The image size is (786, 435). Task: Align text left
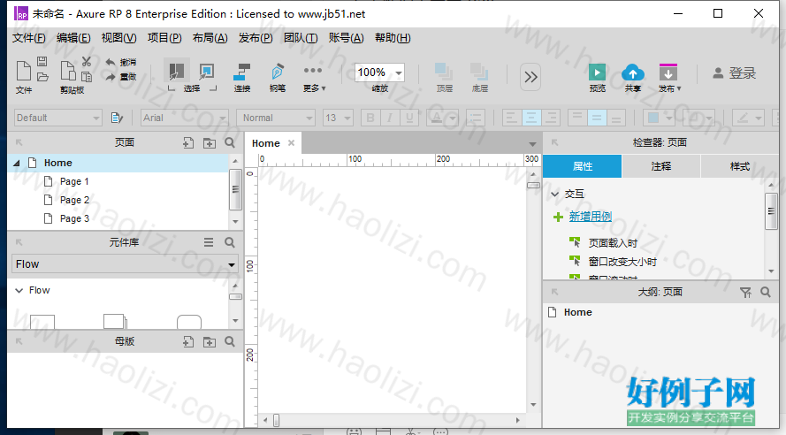click(x=512, y=118)
